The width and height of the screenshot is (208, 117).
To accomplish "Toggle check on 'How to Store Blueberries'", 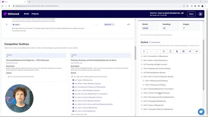I will tap(73, 111).
